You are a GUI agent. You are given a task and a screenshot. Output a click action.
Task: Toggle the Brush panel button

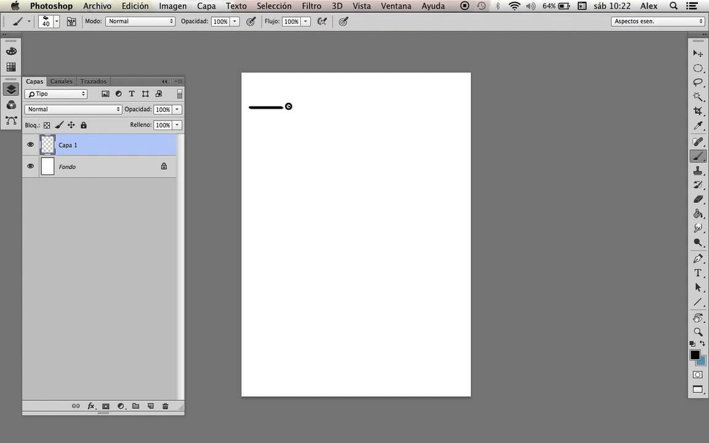point(71,22)
